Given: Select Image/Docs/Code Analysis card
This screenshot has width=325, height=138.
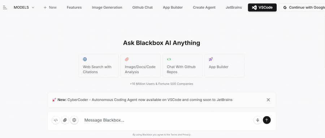Looking at the screenshot, I should click(140, 66).
